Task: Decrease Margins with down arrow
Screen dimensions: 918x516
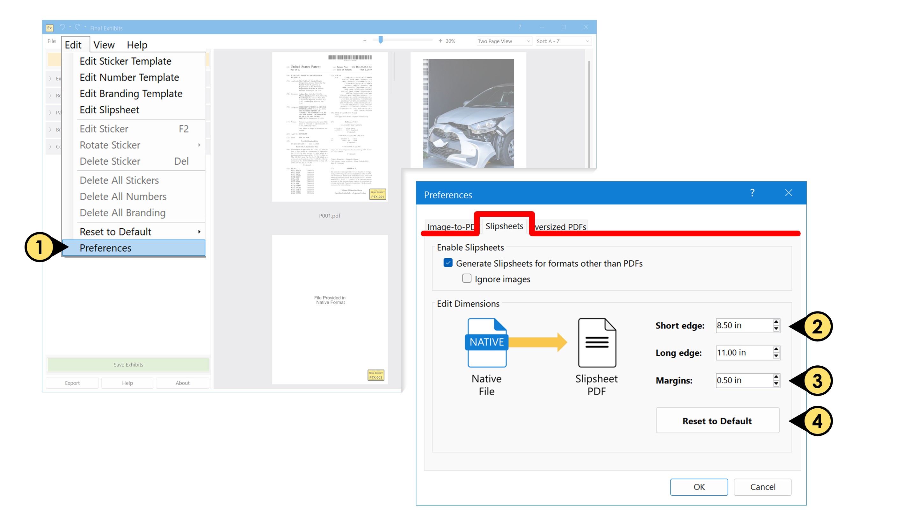Action: 776,384
